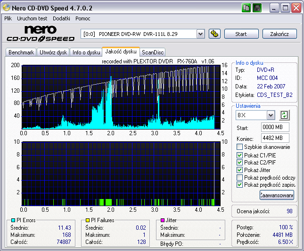The height and width of the screenshot is (251, 304).
Task: Close the Nero CD-DVD Speed window
Action: tap(296, 8)
